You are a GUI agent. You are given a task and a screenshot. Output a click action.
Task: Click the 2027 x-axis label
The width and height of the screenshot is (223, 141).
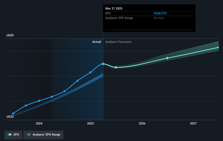[193, 123]
